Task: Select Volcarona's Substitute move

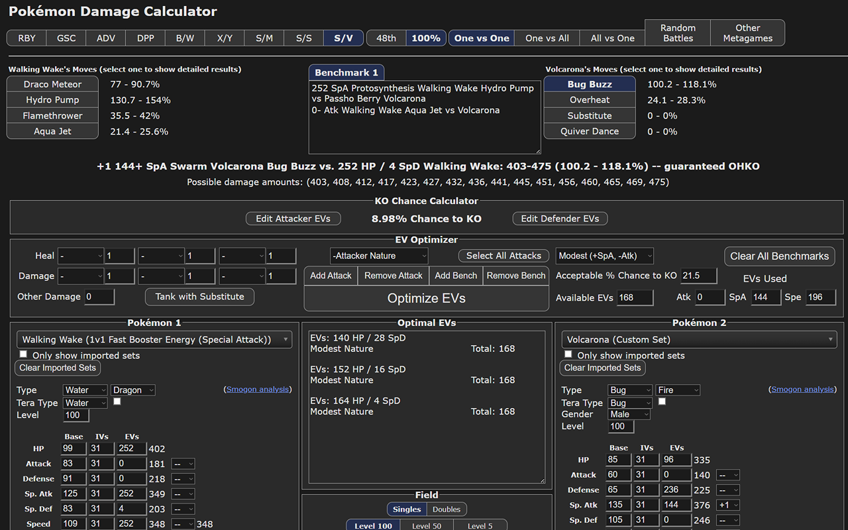Action: click(590, 115)
